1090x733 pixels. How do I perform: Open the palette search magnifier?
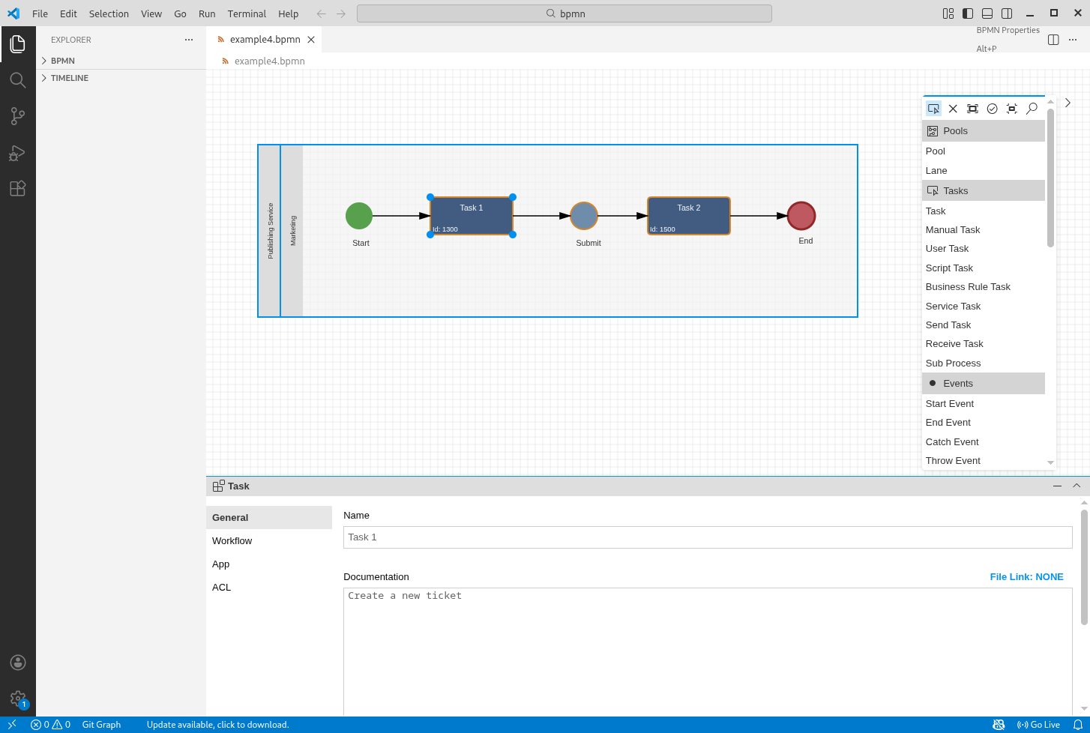click(1032, 109)
